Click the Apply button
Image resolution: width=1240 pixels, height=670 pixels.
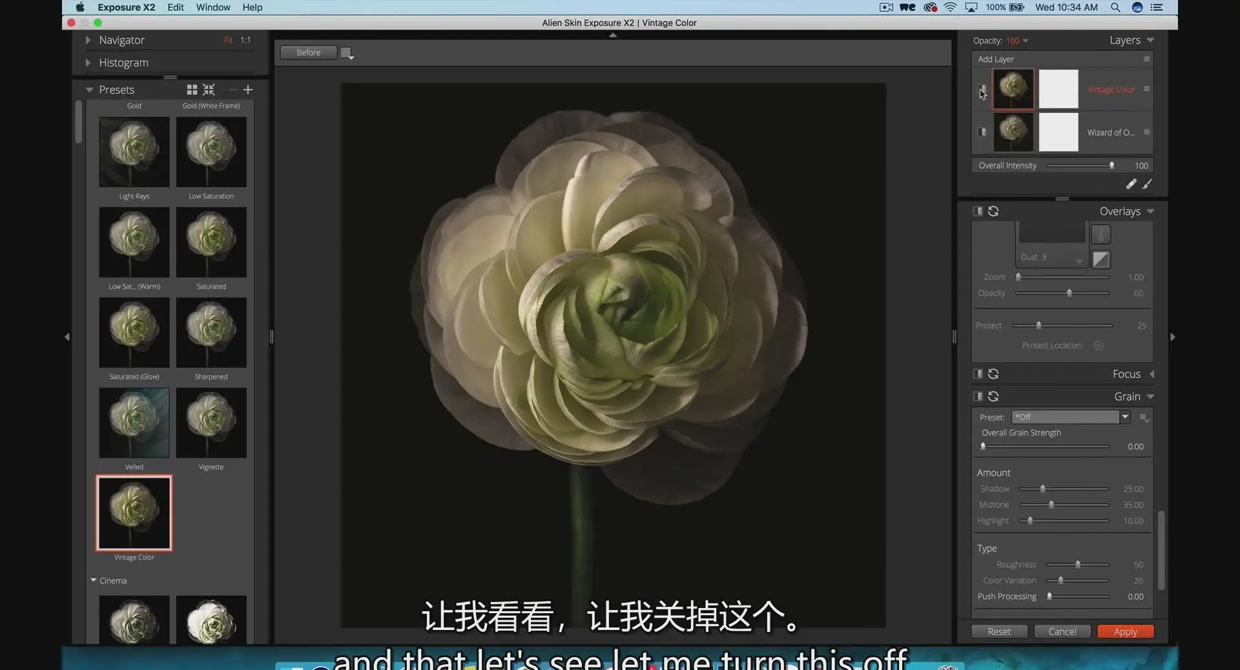(x=1125, y=631)
